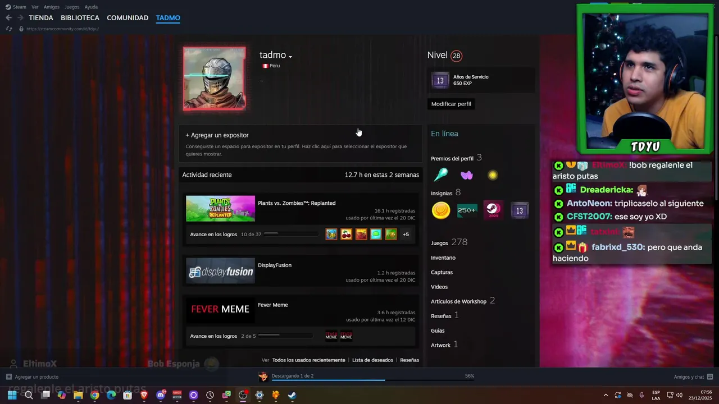This screenshot has height=404, width=719.
Task: Click the steamcommunity URL address bar
Action: [62, 29]
